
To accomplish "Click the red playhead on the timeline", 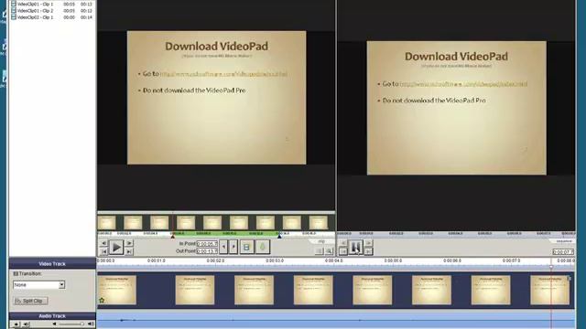I will [551, 267].
